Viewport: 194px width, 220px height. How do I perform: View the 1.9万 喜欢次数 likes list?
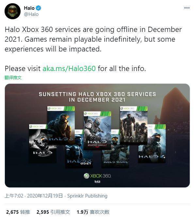tap(93, 212)
